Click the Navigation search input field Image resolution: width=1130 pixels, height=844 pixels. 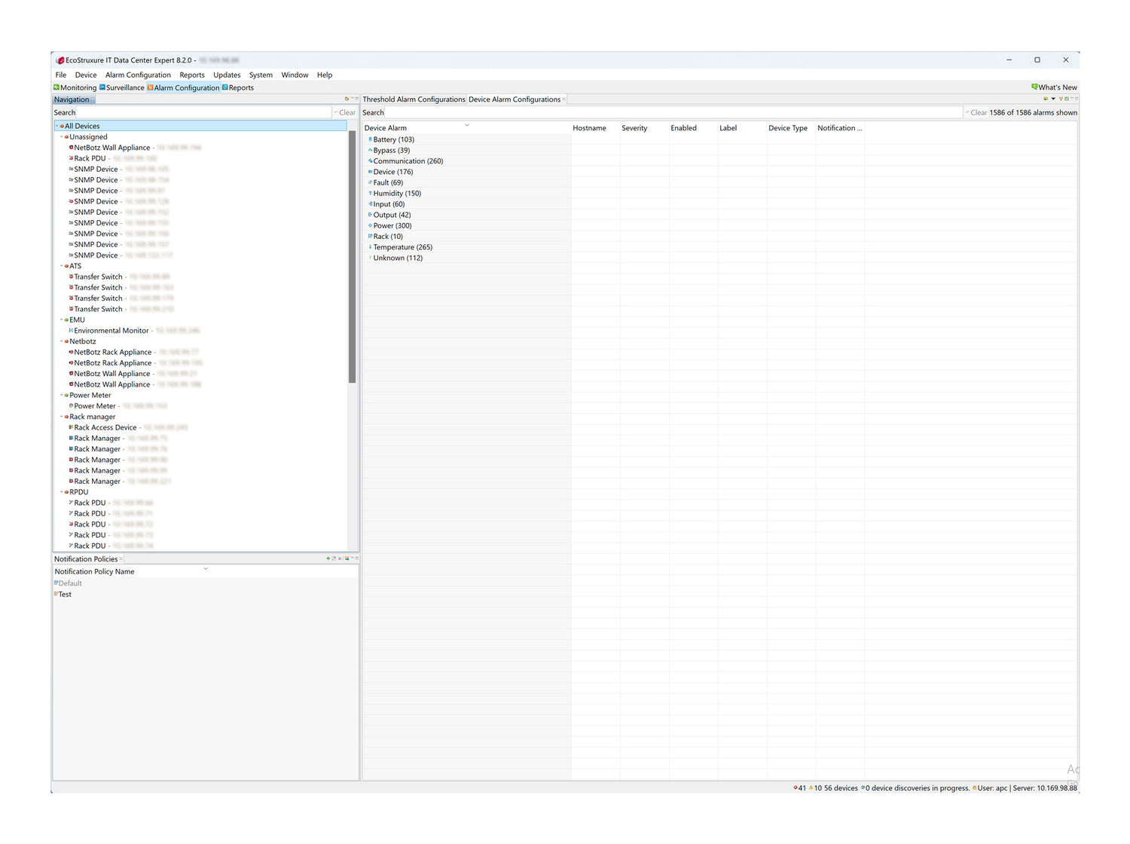pyautogui.click(x=203, y=112)
